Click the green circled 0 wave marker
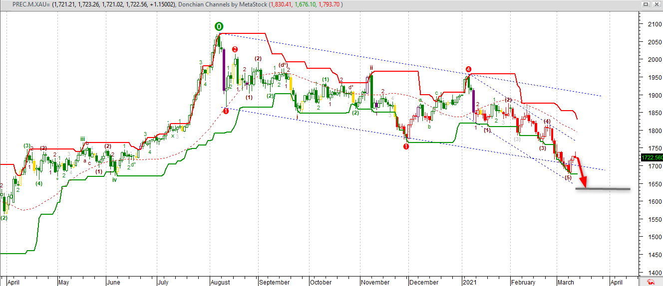The image size is (663, 286). pos(219,26)
